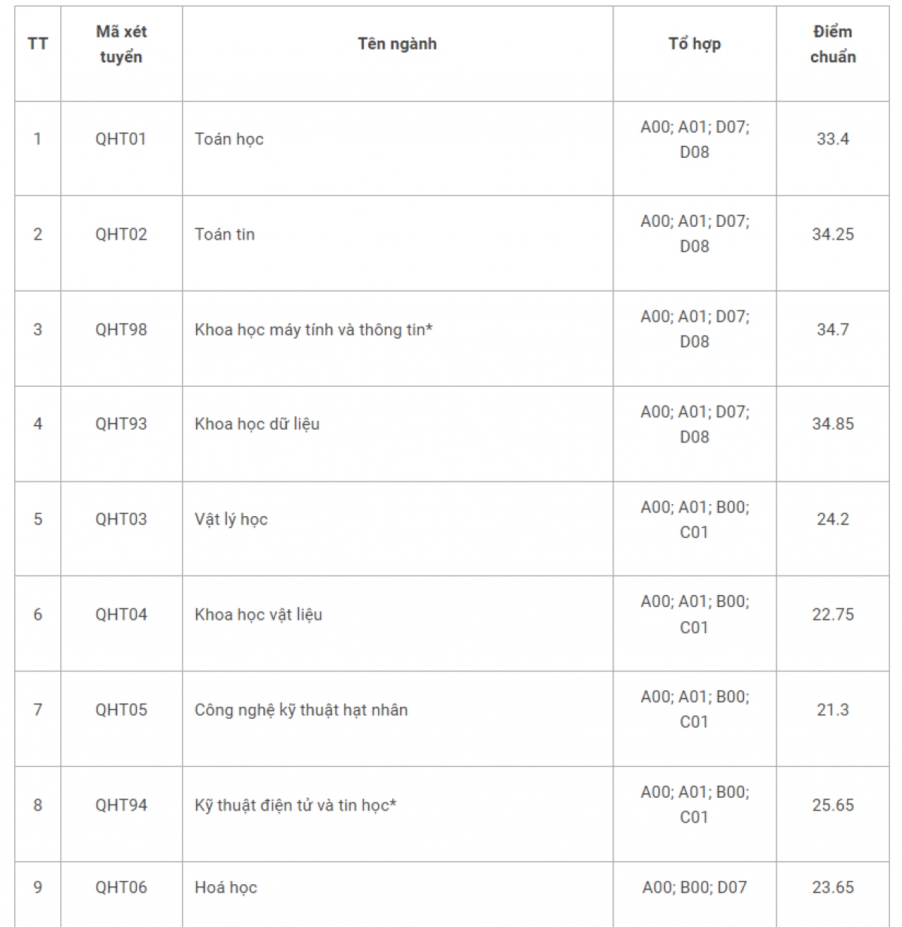
Task: Select Kỹ thuật điện tử và tin học*
Action: click(x=295, y=805)
